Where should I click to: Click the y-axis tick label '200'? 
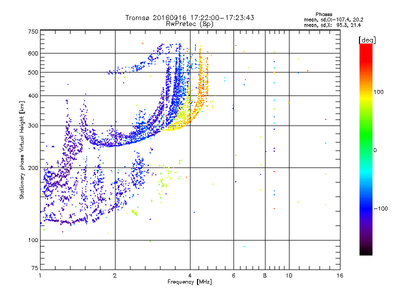pyautogui.click(x=33, y=168)
